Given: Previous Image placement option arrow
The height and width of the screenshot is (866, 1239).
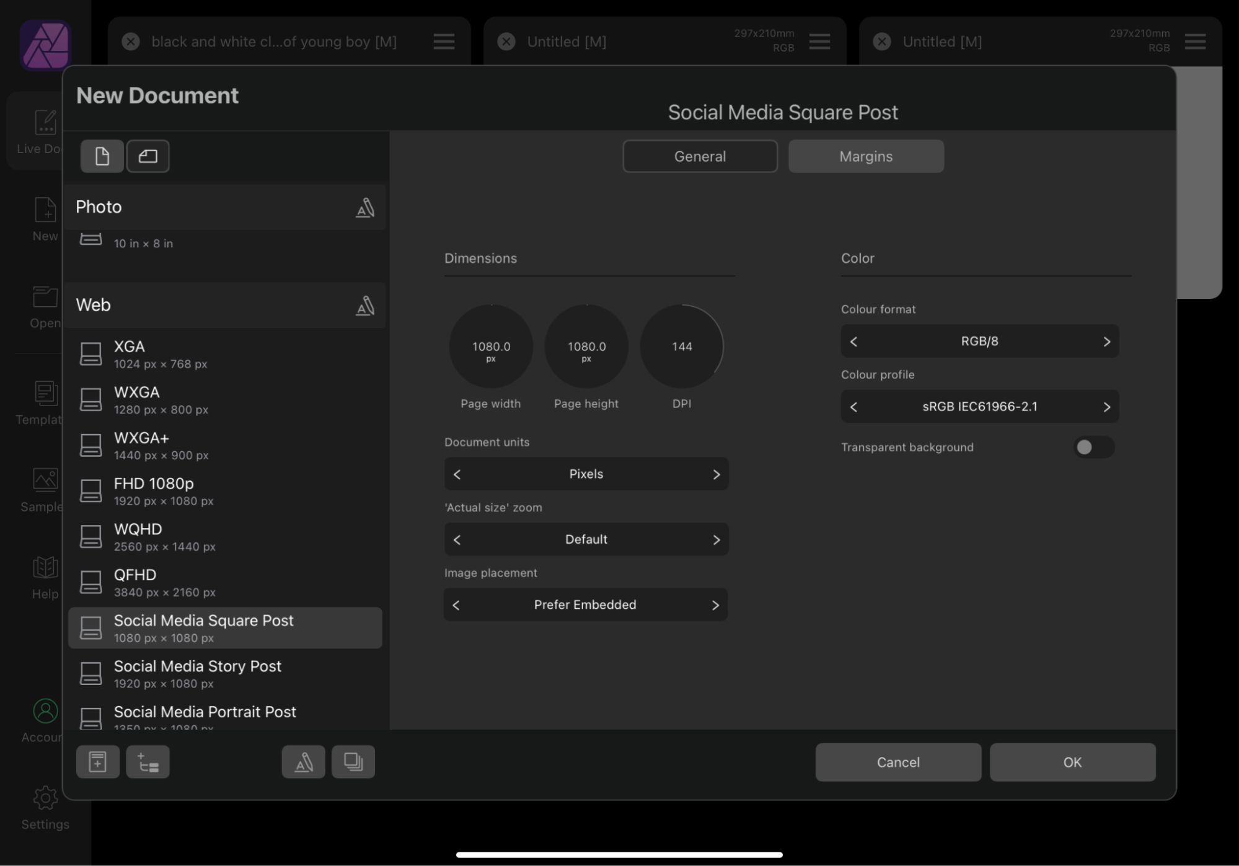Looking at the screenshot, I should 456,606.
